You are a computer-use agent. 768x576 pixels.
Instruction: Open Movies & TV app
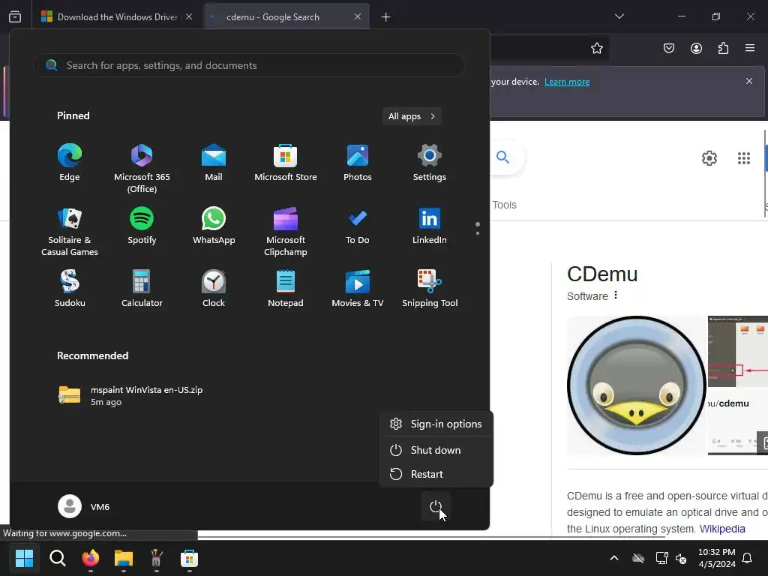point(358,288)
